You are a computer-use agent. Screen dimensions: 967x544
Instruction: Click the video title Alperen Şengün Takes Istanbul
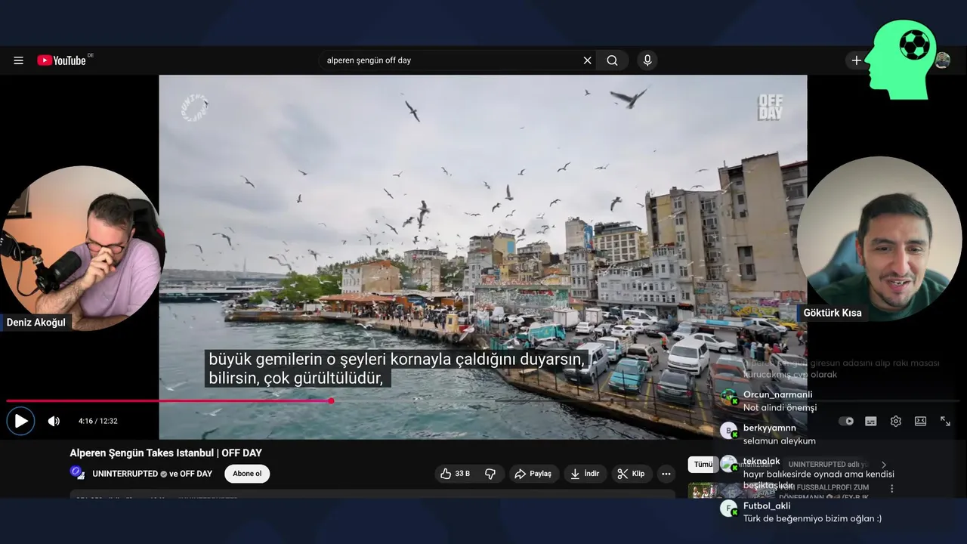[165, 453]
